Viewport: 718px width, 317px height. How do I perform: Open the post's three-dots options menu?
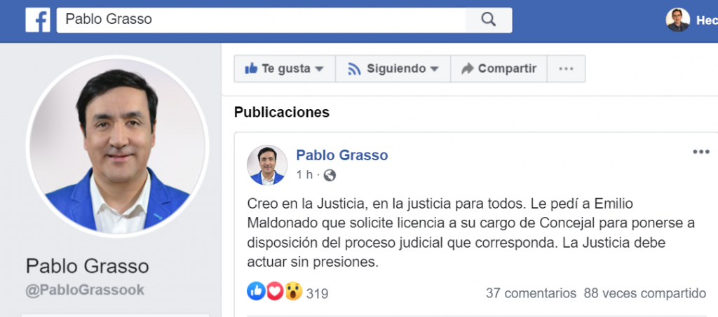[x=700, y=152]
